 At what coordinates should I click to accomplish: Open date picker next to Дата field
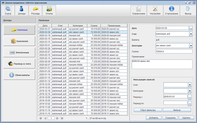[x=191, y=28]
